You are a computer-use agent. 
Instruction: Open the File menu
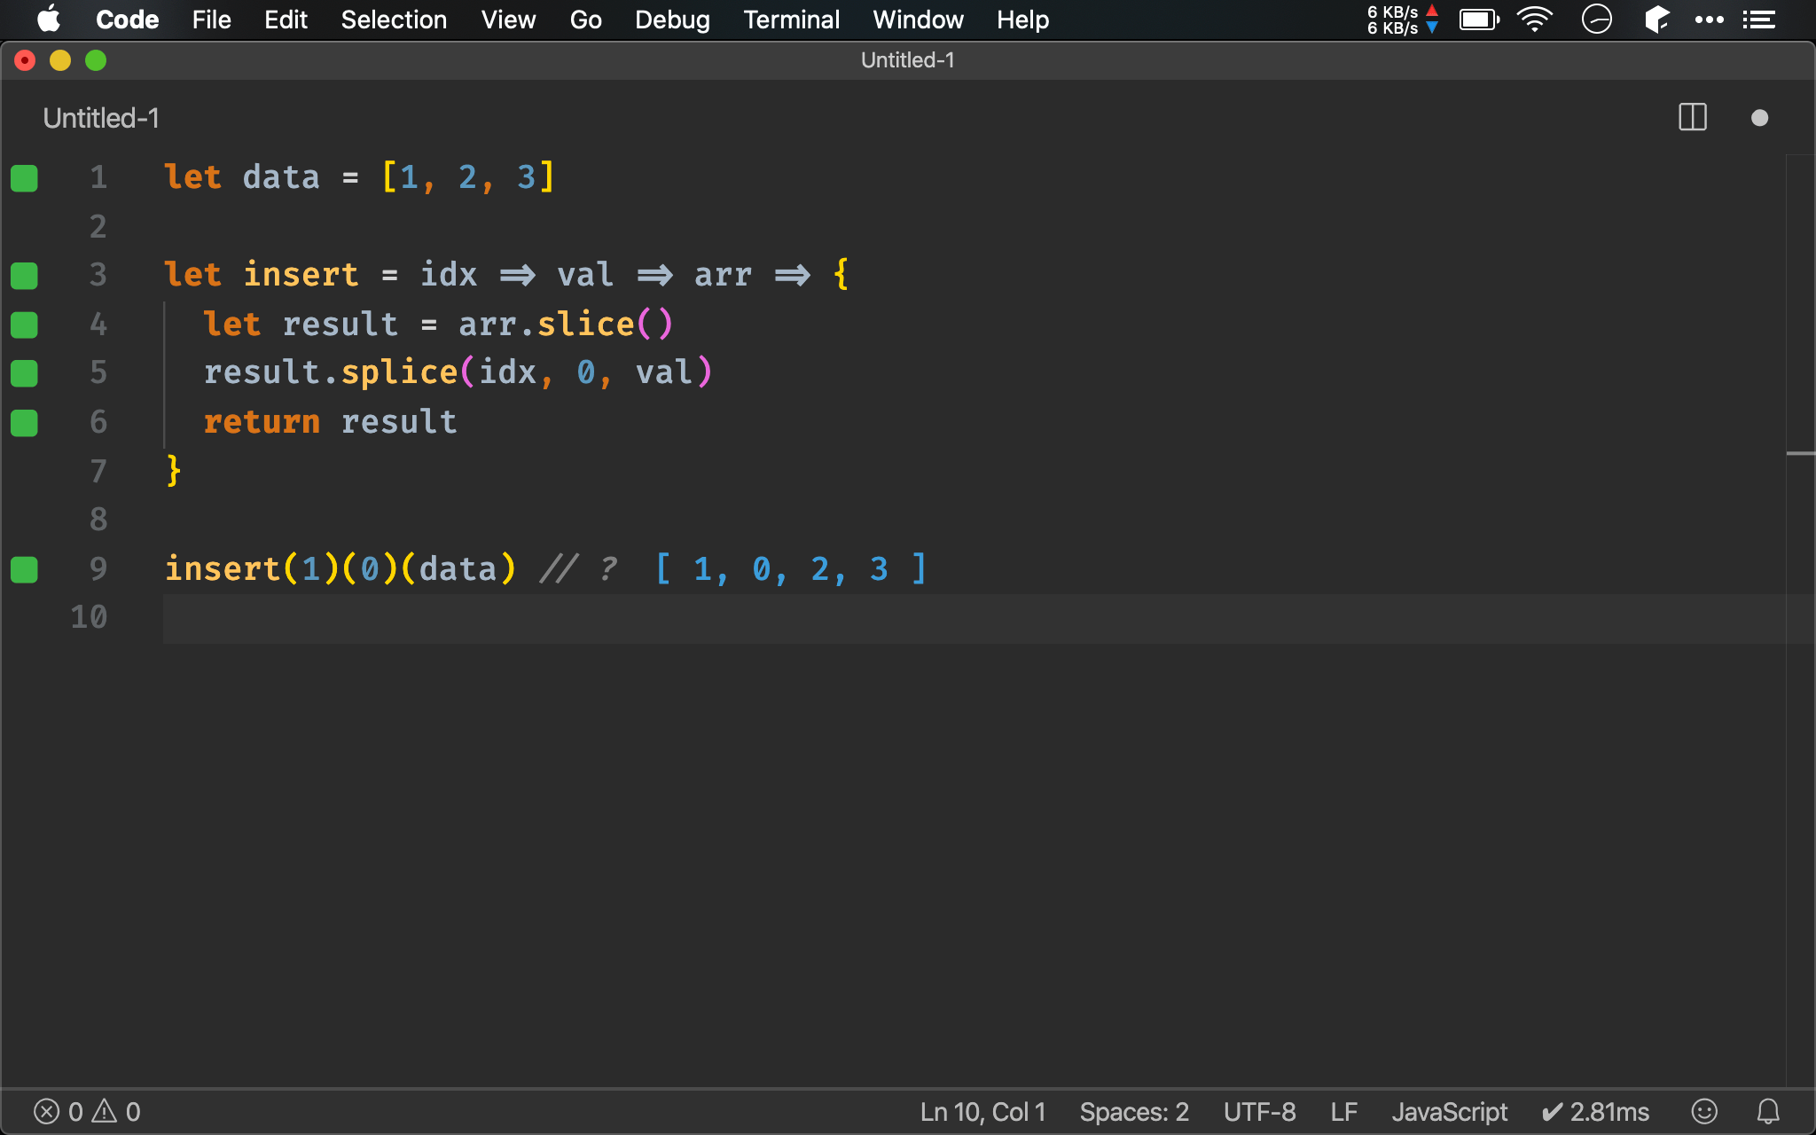211,20
